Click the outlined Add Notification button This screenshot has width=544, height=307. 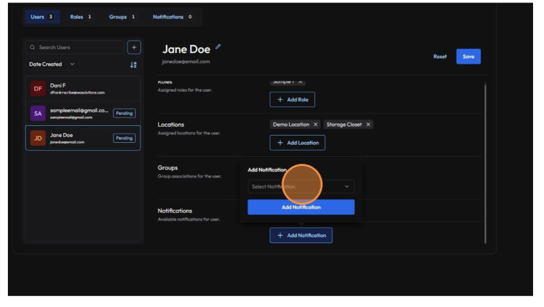[x=301, y=235]
